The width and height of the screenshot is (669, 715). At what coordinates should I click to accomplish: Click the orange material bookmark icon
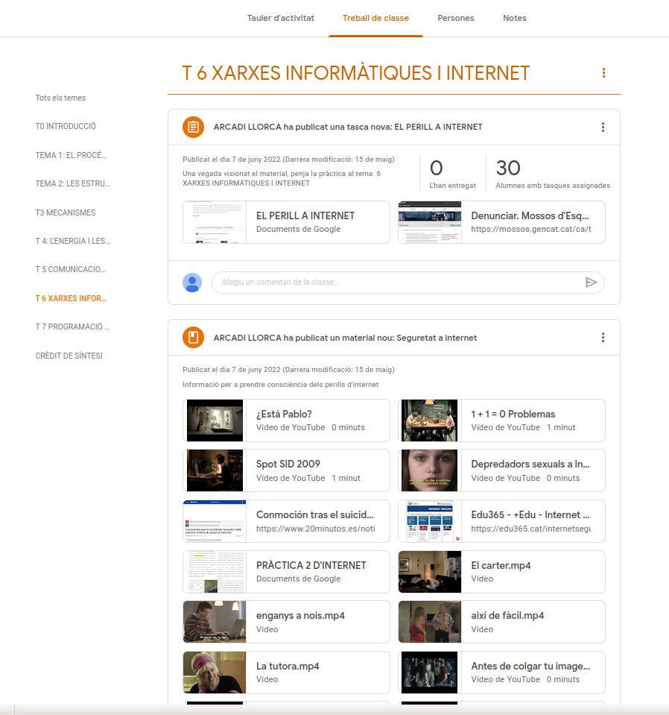pyautogui.click(x=193, y=338)
